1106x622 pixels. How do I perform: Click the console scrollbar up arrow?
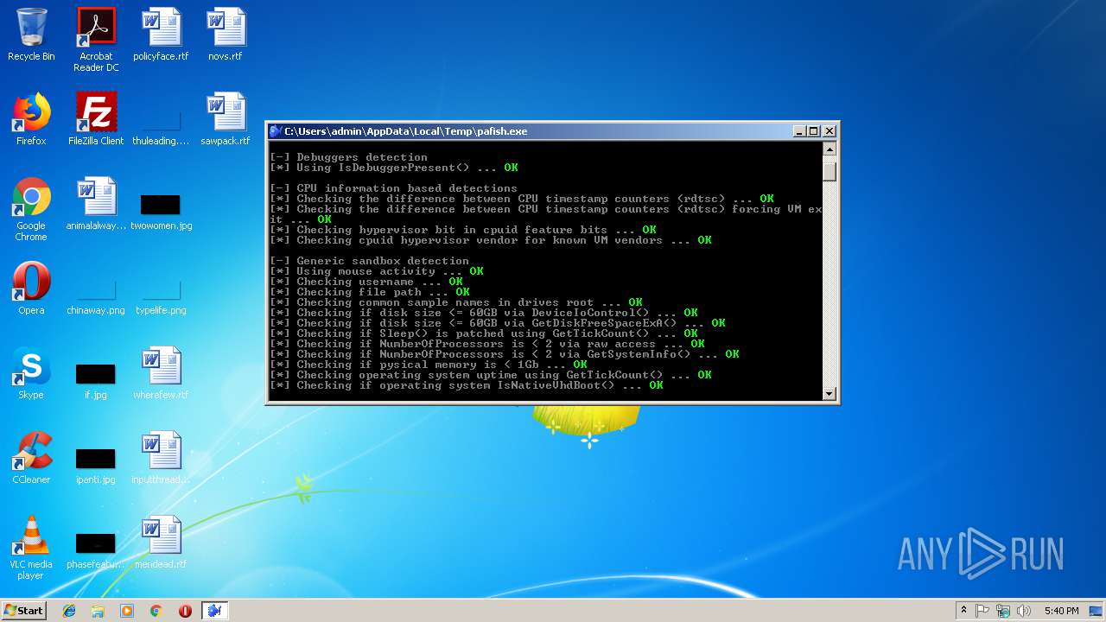(829, 149)
